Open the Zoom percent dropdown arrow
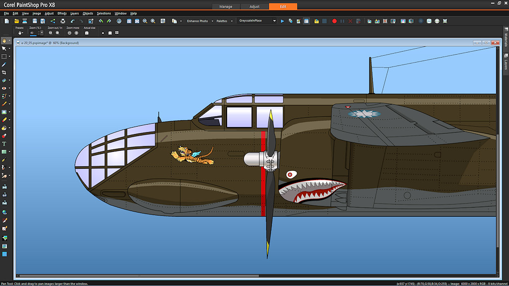Viewport: 509px width, 286px height. (42, 33)
